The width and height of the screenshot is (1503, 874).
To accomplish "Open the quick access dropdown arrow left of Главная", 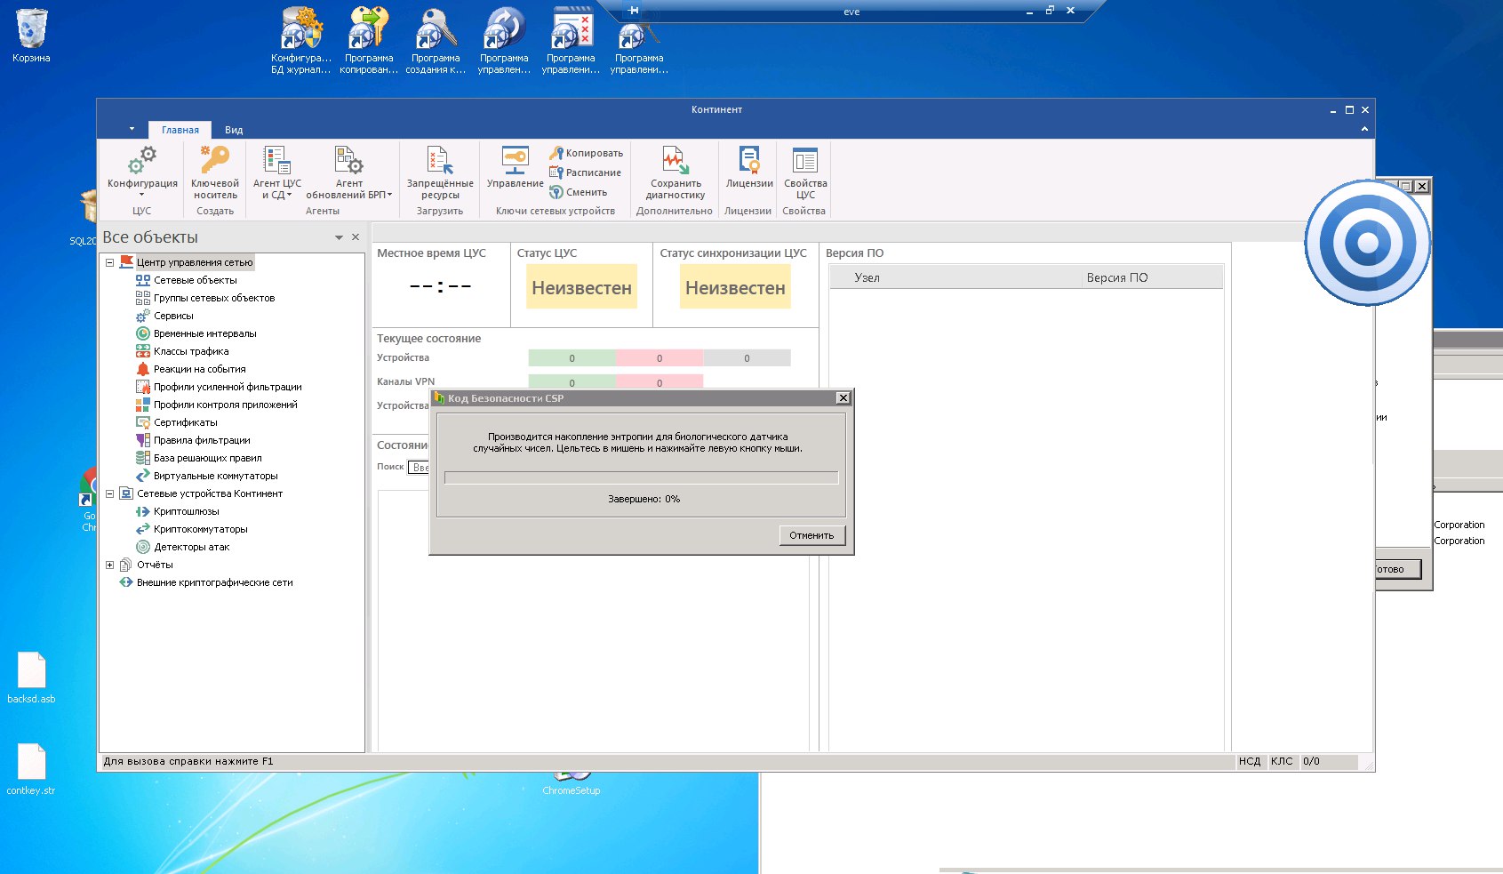I will tap(132, 129).
